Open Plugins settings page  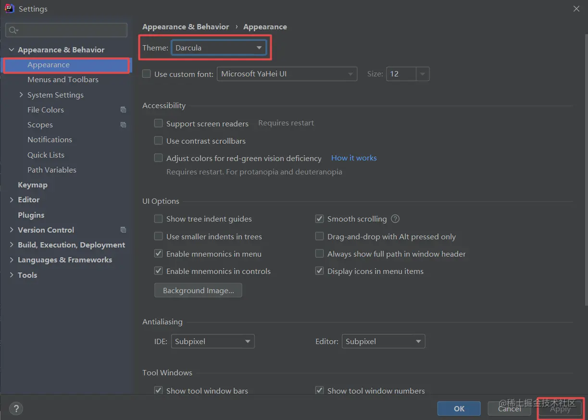(x=31, y=215)
